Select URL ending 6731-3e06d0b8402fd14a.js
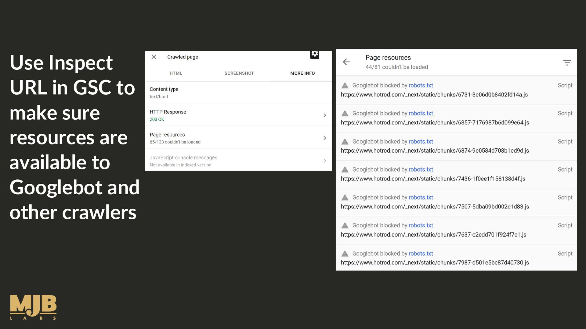Viewport: 586px width, 329px height. click(434, 95)
